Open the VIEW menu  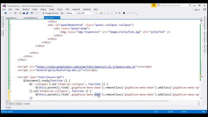click(17, 9)
